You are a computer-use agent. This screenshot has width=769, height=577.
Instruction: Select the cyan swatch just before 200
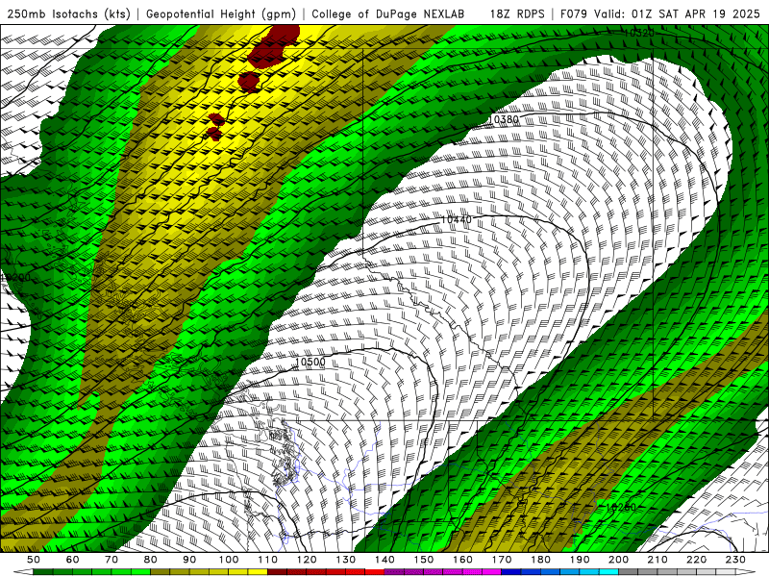coord(608,571)
